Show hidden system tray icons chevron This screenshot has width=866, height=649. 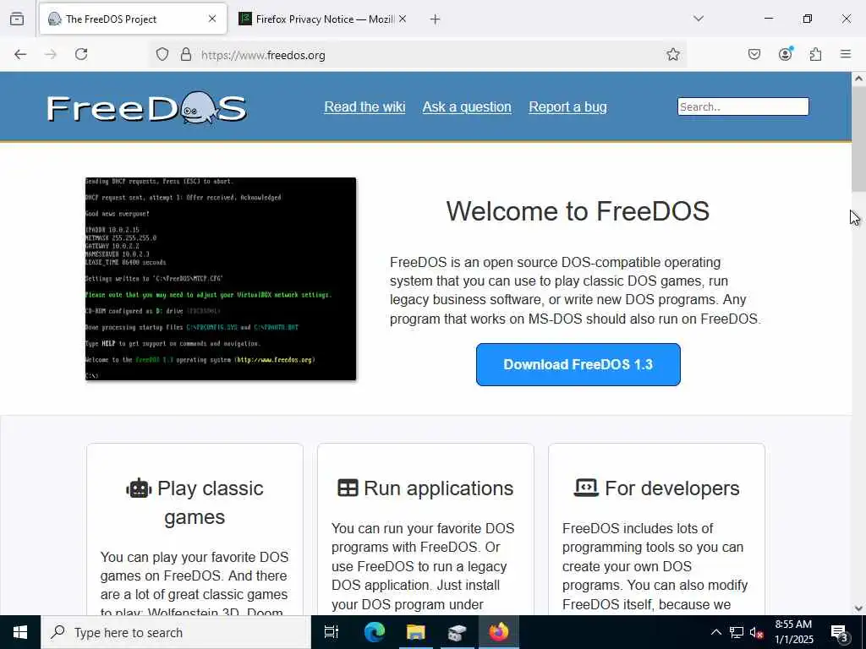[x=715, y=632]
